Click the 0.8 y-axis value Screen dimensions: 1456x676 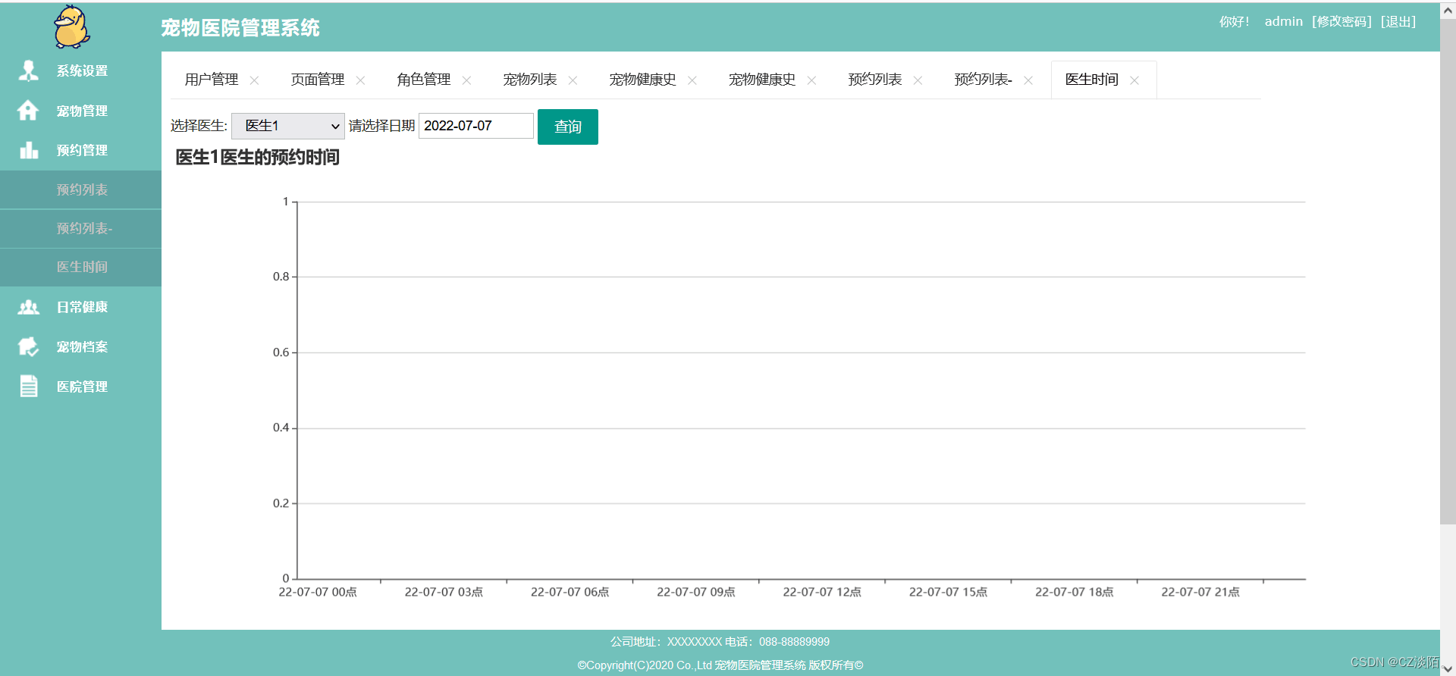281,277
